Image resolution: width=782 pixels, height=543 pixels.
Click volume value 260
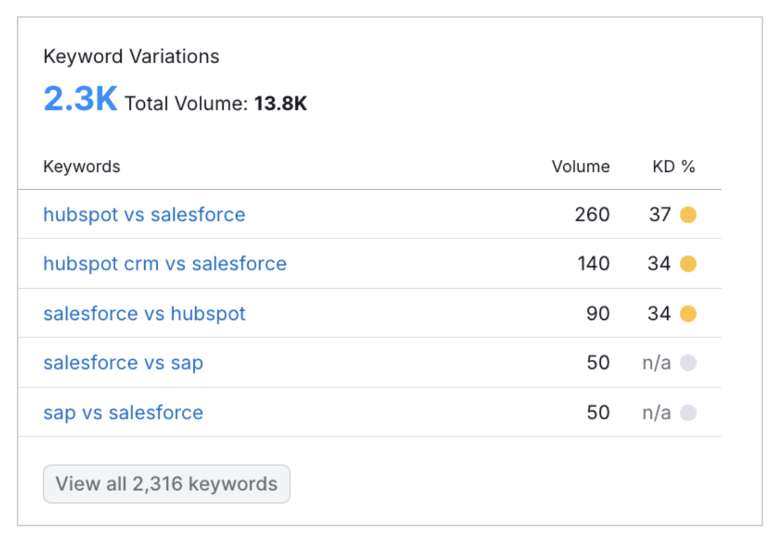click(592, 215)
